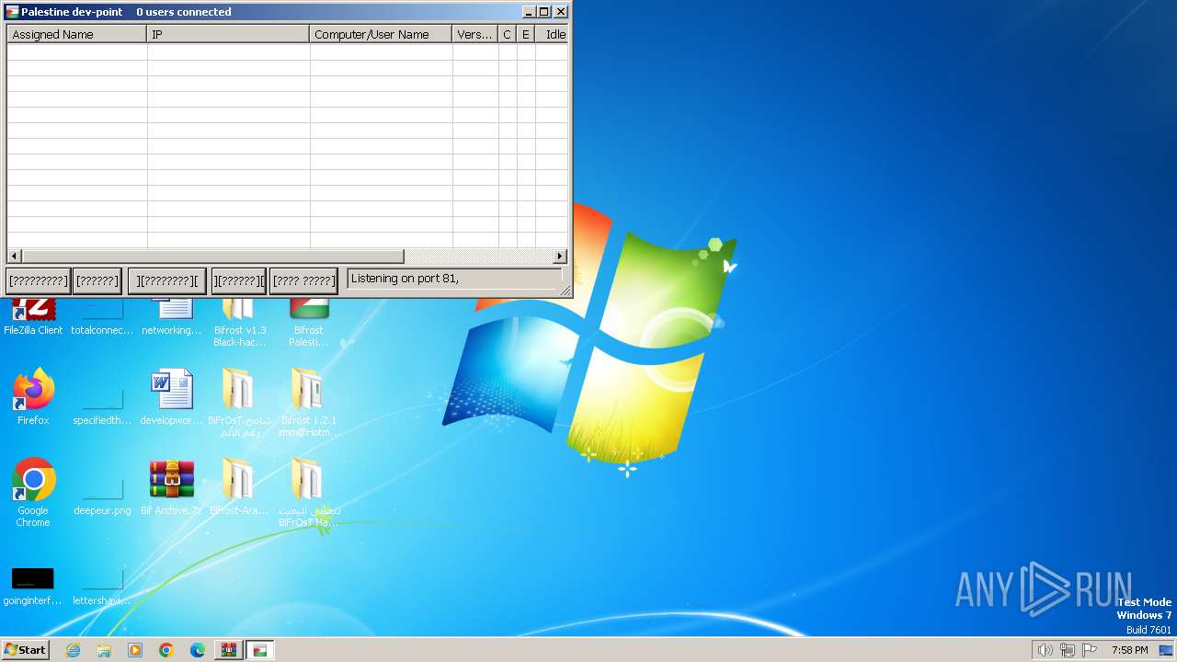1177x662 pixels.
Task: Select the totalconnec… desktop file
Action: [102, 315]
